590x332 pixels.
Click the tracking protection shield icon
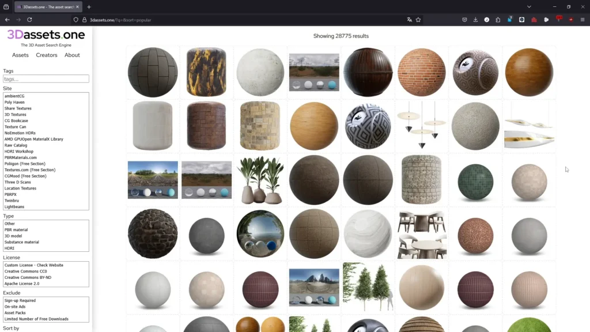point(75,19)
